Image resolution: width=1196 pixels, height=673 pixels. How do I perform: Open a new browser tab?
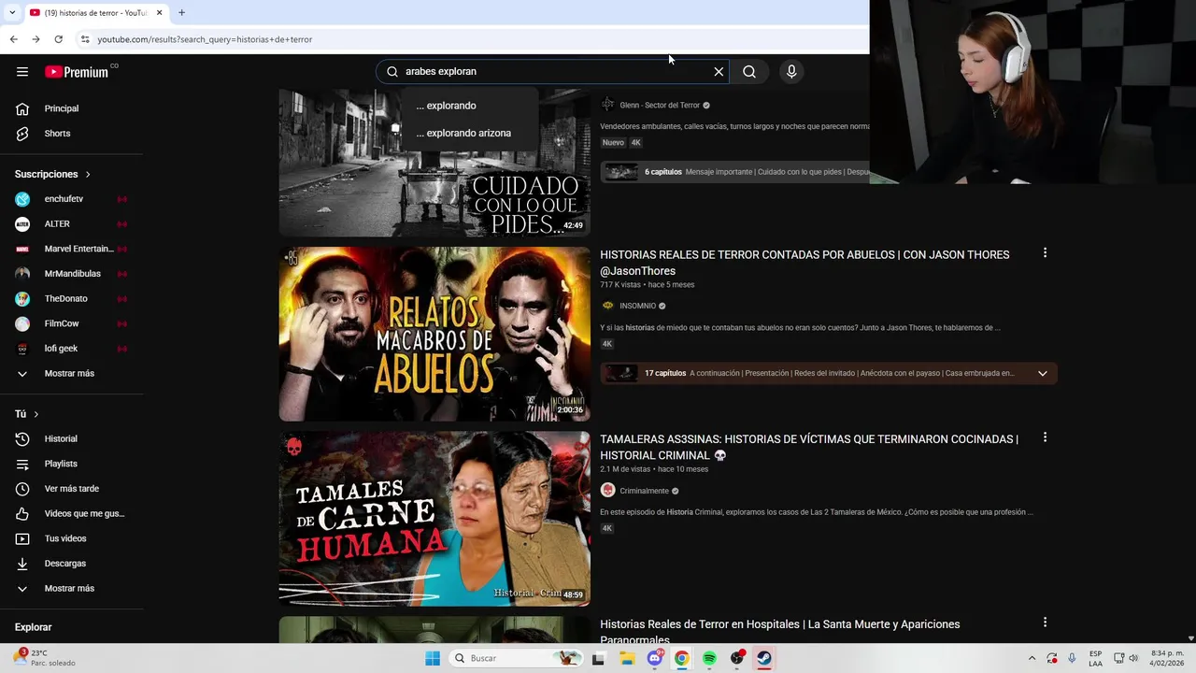(x=181, y=12)
